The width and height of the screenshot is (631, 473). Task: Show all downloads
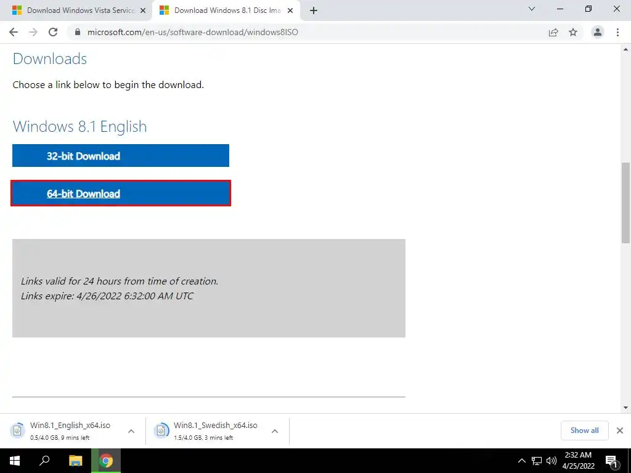pos(584,431)
